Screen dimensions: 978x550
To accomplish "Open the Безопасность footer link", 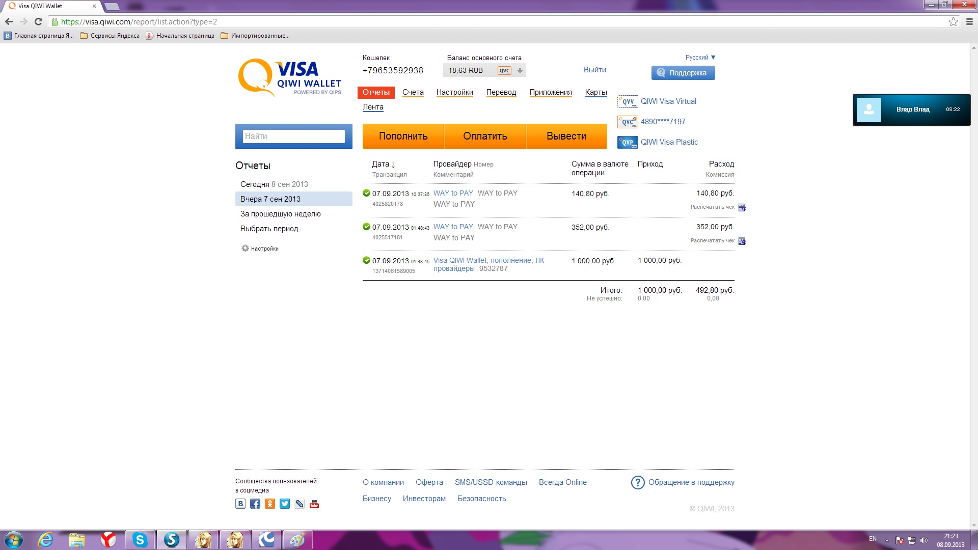I will [482, 499].
